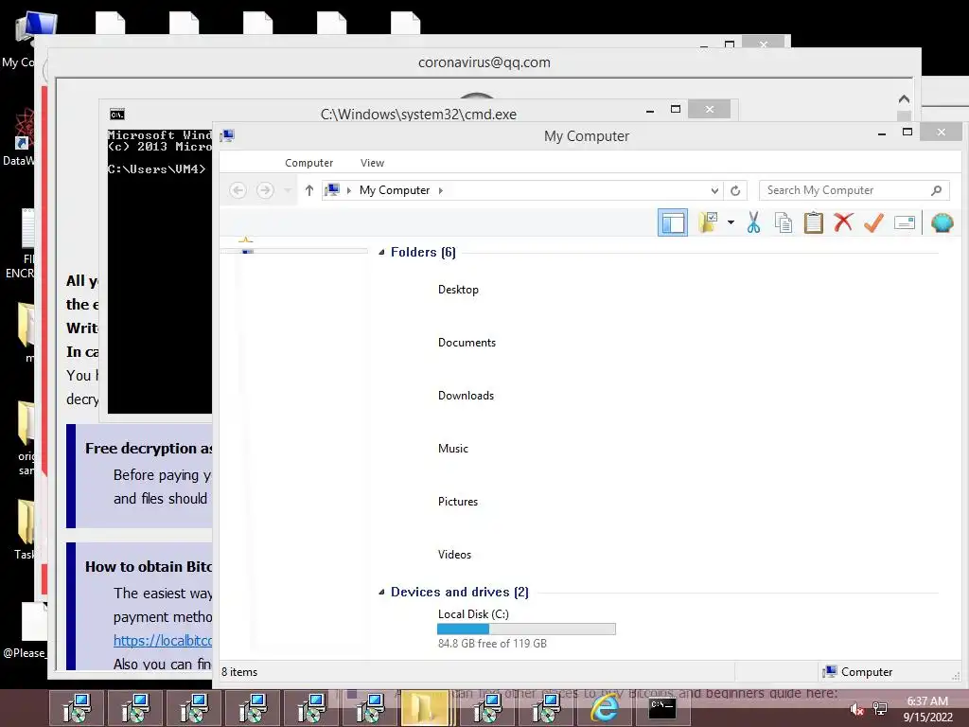Select the Downloads folder
Image resolution: width=969 pixels, height=727 pixels.
(466, 396)
